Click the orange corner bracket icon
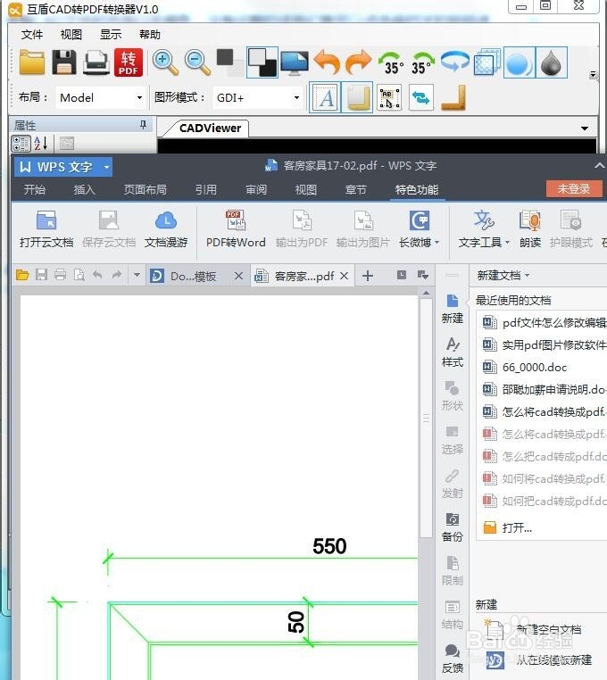The width and height of the screenshot is (607, 680). pos(453,97)
